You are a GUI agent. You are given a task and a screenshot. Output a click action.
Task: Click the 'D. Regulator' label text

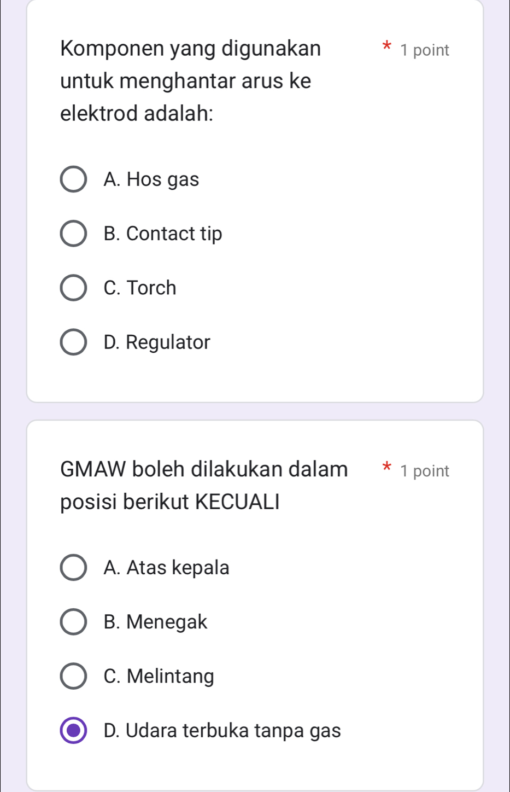pos(157,342)
